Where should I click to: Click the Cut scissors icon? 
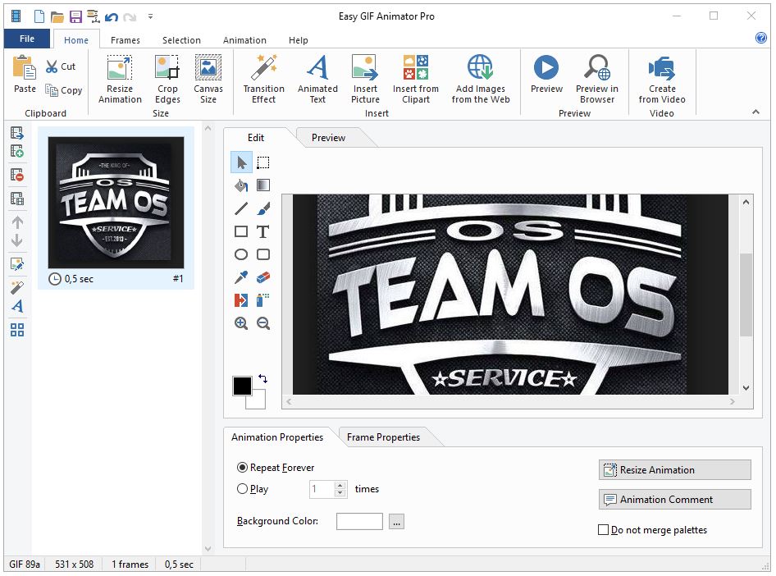(52, 66)
